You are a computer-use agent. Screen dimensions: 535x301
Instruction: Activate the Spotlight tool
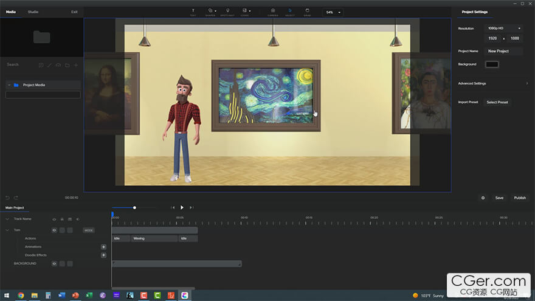[x=227, y=12]
